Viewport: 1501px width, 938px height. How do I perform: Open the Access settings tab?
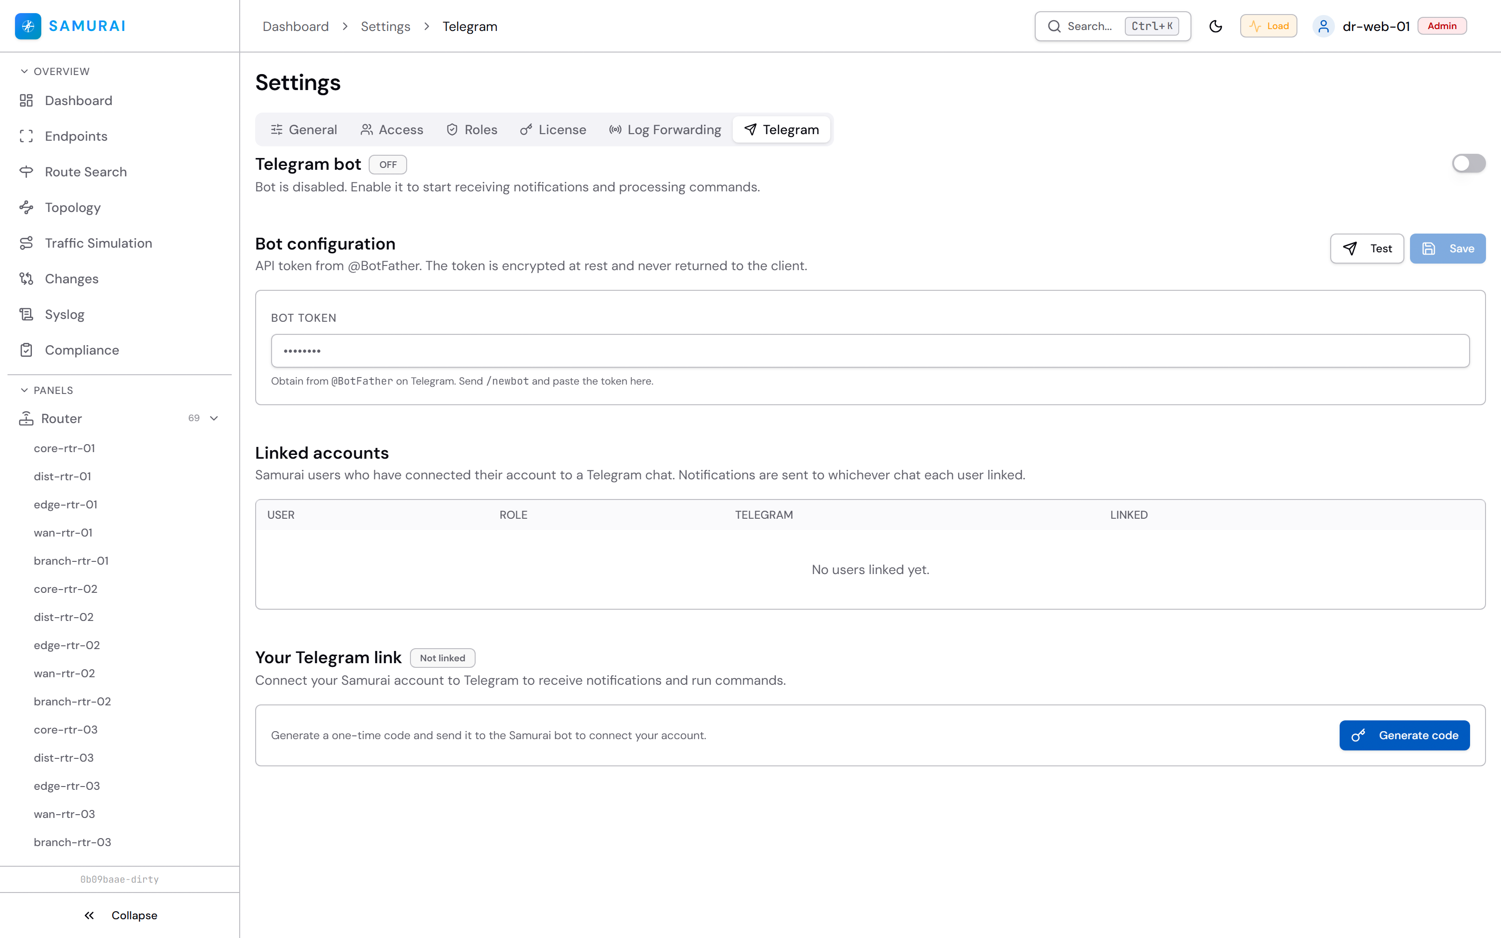click(x=392, y=129)
